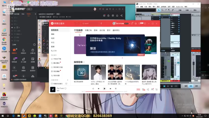Viewport: 209px width, 118px height.
Task: Toggle loop playback mode icon in NetEase
Action: tap(93, 89)
